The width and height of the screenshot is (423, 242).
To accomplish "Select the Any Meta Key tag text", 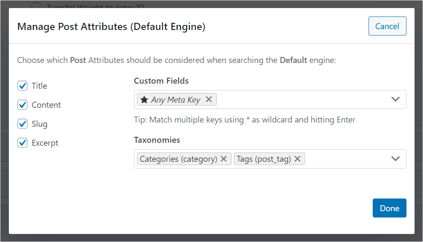I will click(176, 100).
